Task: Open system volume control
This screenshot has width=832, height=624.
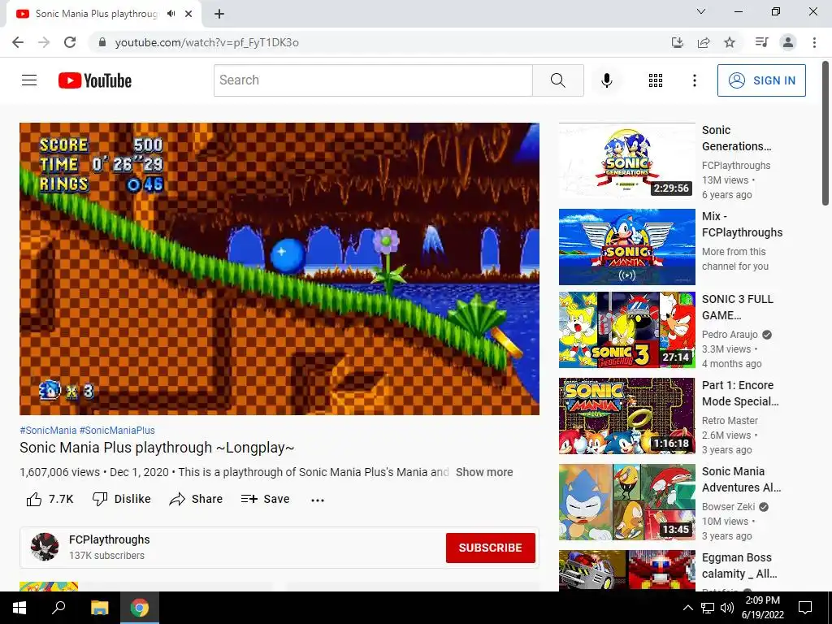Action: 727,608
